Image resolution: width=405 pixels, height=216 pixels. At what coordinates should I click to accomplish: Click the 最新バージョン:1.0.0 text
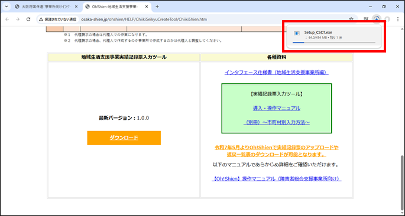[124, 118]
